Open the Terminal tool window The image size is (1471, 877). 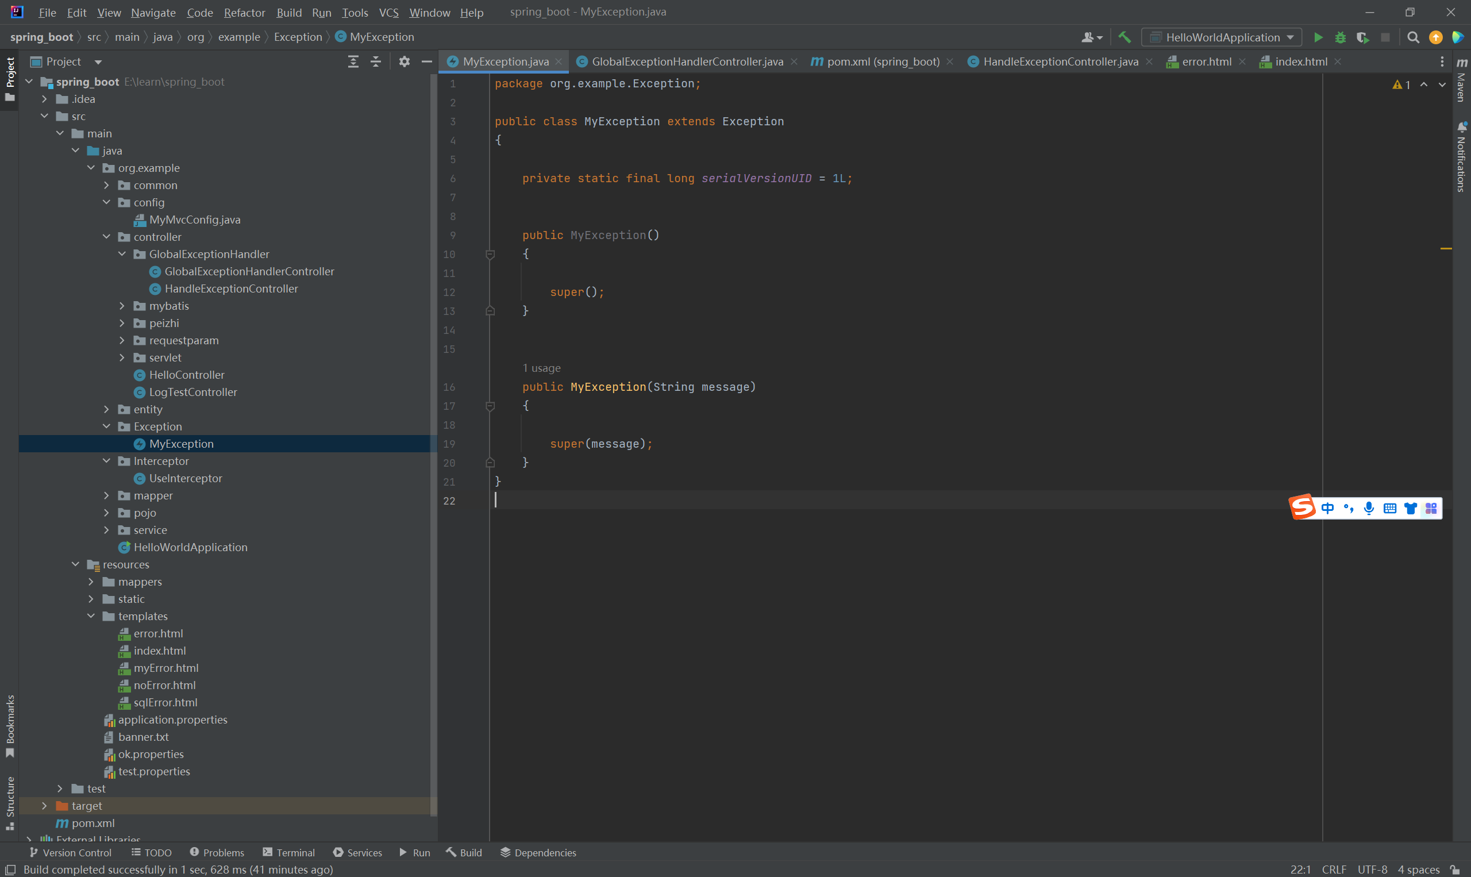289,852
